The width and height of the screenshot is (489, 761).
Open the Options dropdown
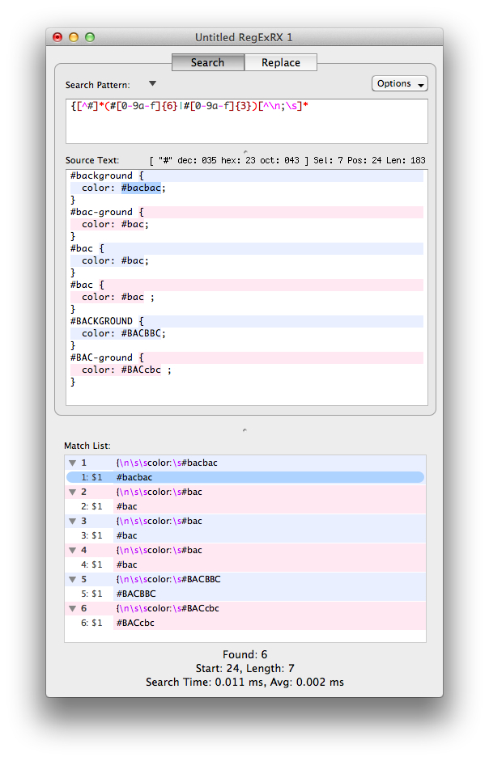pyautogui.click(x=400, y=83)
